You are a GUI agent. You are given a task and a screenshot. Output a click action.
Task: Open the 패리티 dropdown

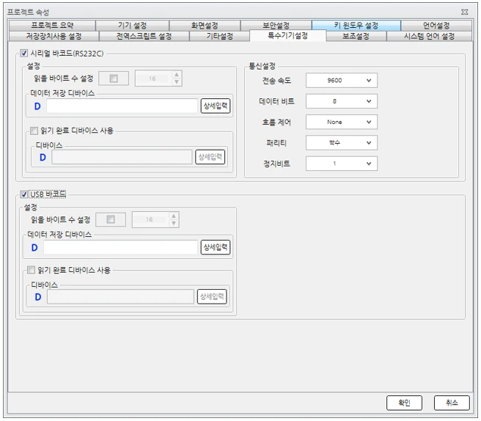click(x=342, y=143)
